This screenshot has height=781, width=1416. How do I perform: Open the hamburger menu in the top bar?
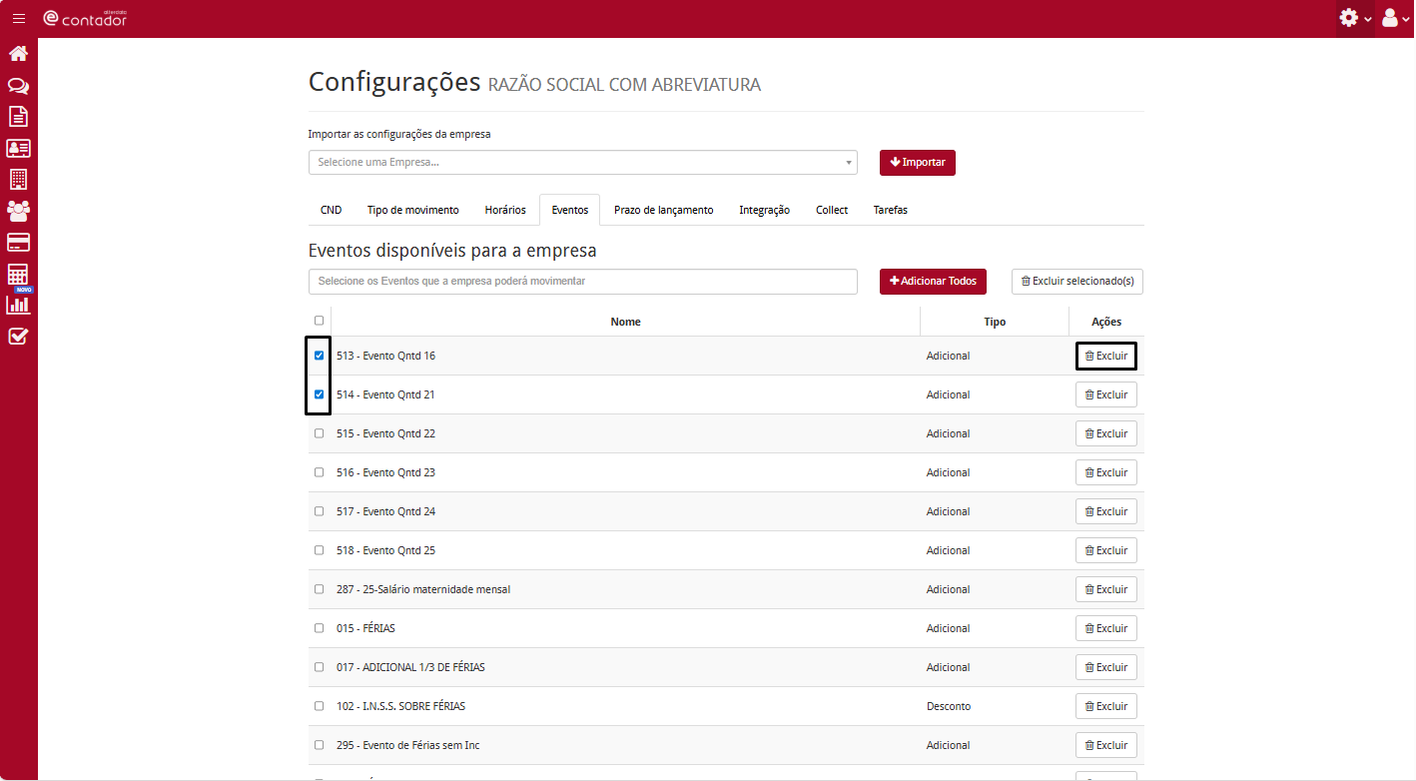(x=19, y=18)
